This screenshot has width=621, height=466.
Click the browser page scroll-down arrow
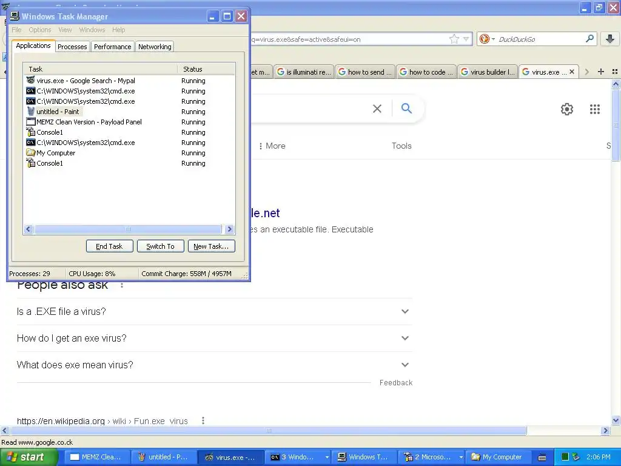pyautogui.click(x=616, y=420)
